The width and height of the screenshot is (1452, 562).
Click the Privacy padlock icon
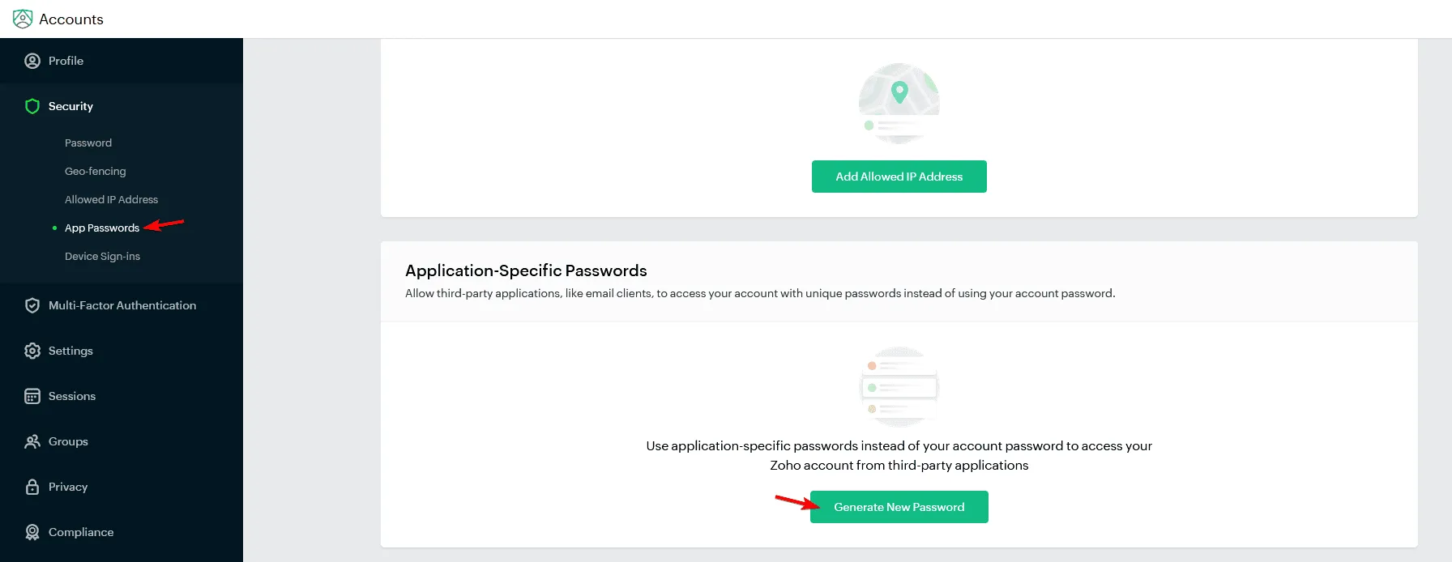tap(32, 487)
